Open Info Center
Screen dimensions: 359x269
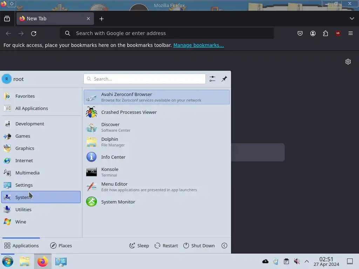point(157,157)
